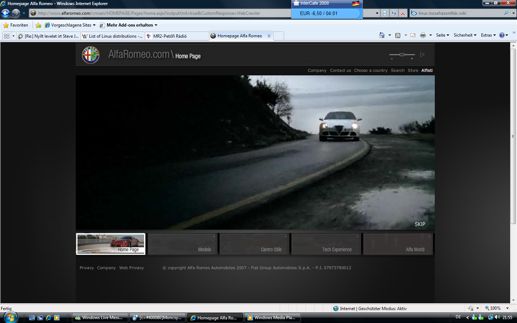Open Vorgeschlagene Sites dropdown

(70, 25)
